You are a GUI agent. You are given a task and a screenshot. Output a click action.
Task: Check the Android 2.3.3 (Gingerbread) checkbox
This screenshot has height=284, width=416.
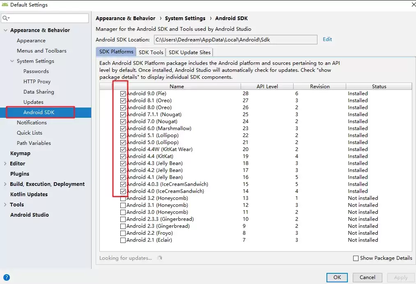click(x=123, y=219)
